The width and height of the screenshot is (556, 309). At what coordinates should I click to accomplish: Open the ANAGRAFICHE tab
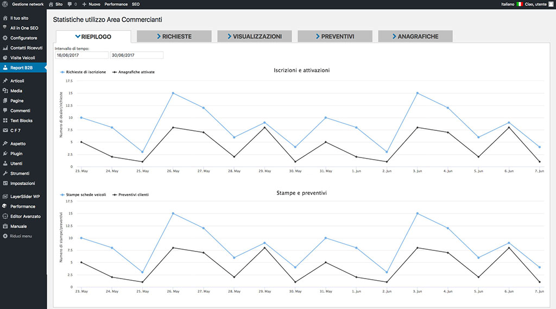415,36
